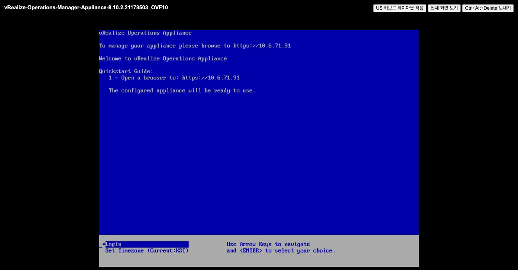Image resolution: width=518 pixels, height=270 pixels.
Task: Open full screen view with 전체 화면 보기
Action: point(444,8)
